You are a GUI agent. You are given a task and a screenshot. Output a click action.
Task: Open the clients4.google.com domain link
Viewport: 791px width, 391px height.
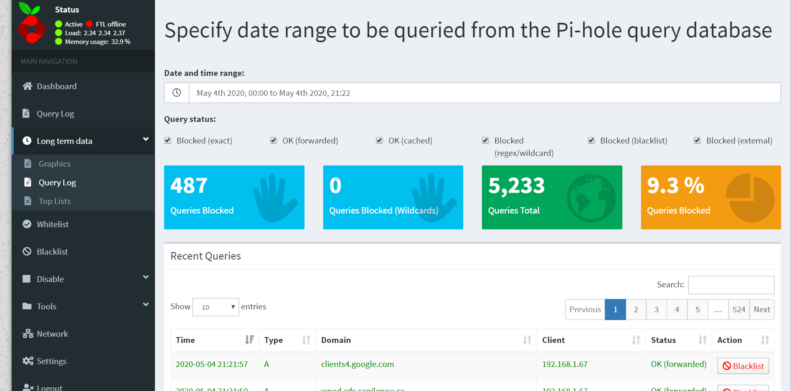357,364
